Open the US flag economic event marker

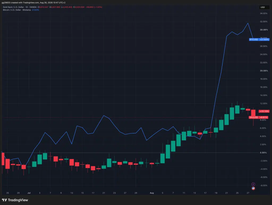click(x=253, y=188)
